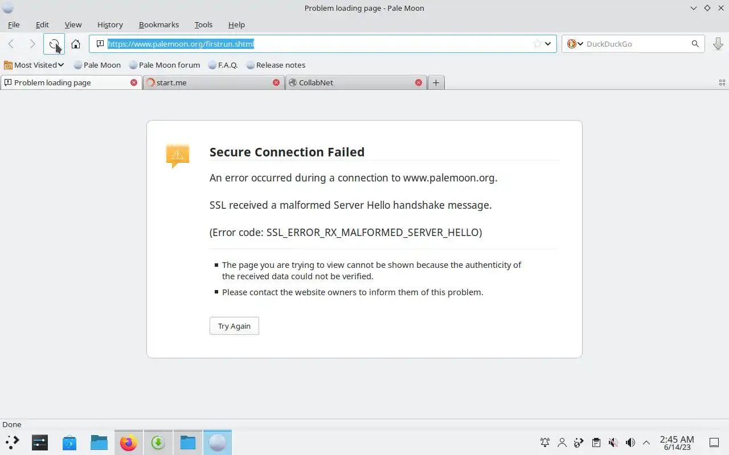This screenshot has height=455, width=729.
Task: Click the error code text line
Action: click(346, 232)
